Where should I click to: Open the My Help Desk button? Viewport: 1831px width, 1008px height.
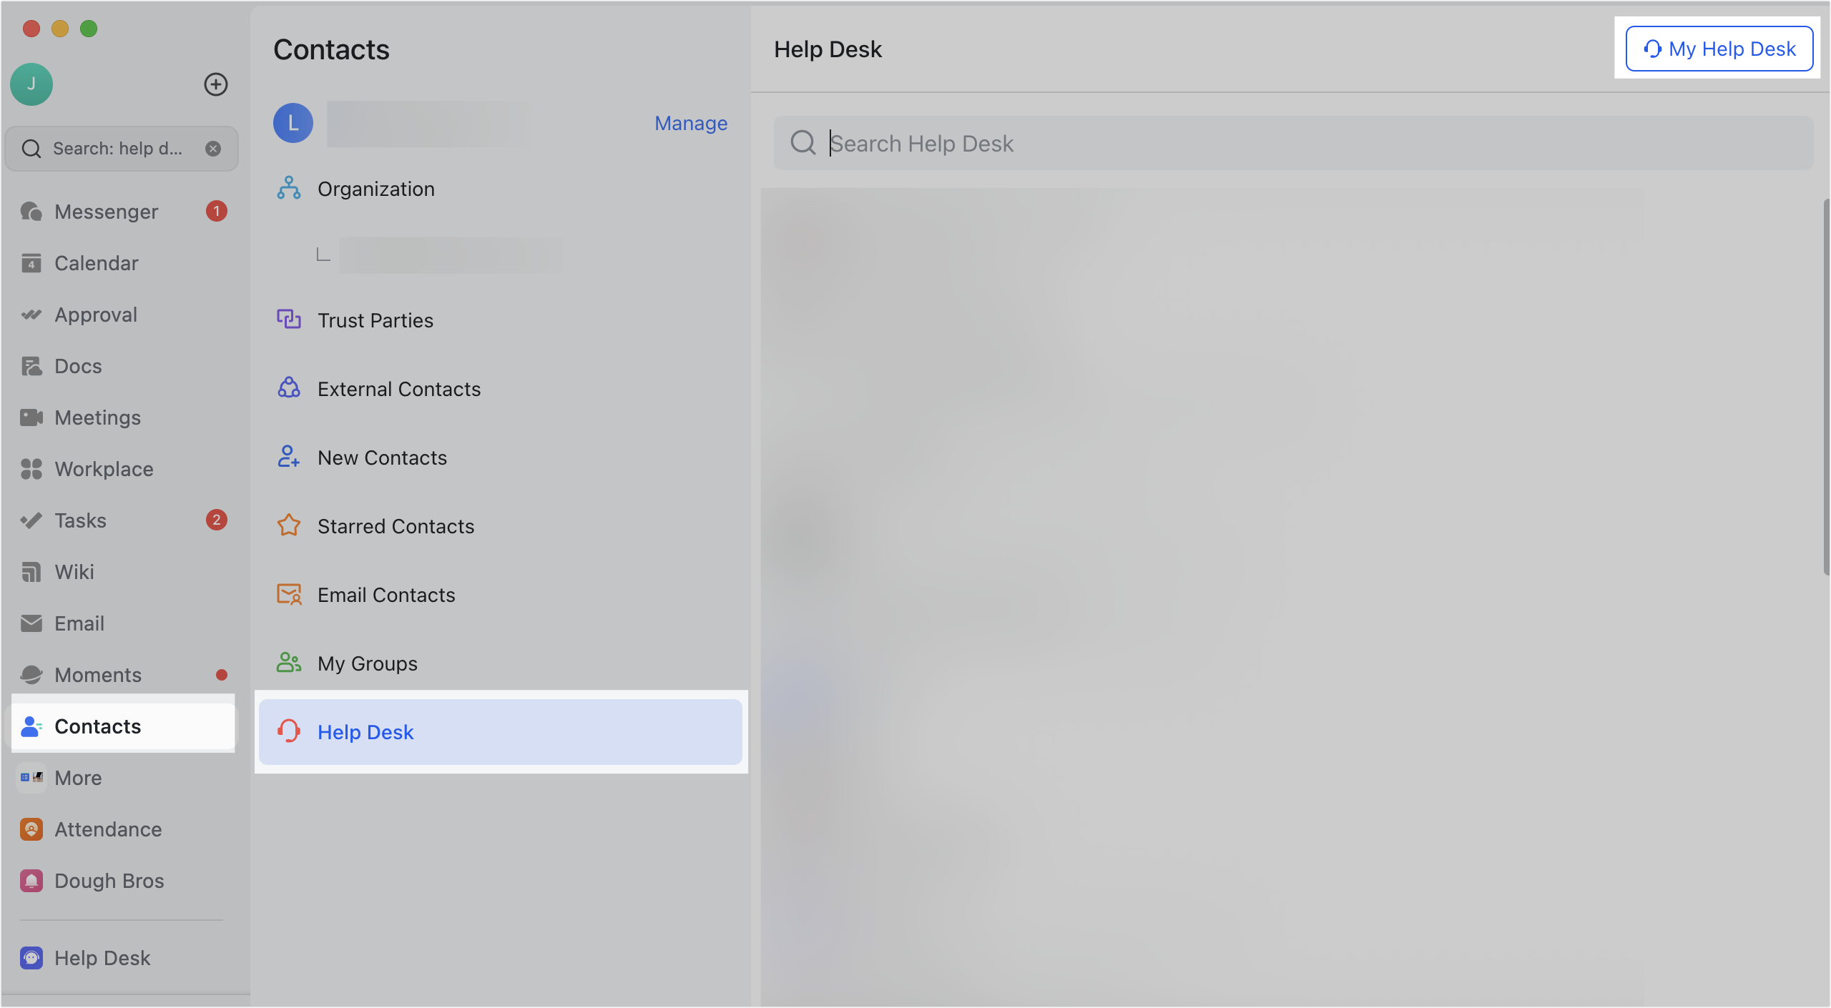(1718, 49)
